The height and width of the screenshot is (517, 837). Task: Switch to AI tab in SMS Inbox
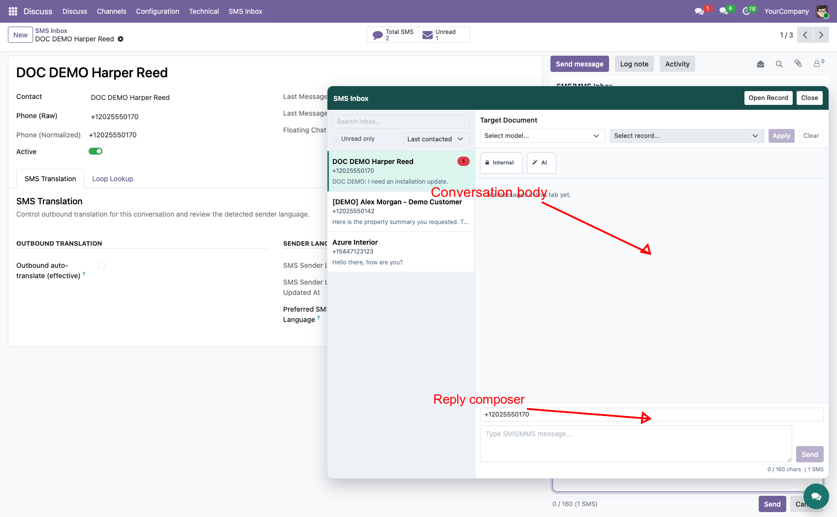[542, 162]
